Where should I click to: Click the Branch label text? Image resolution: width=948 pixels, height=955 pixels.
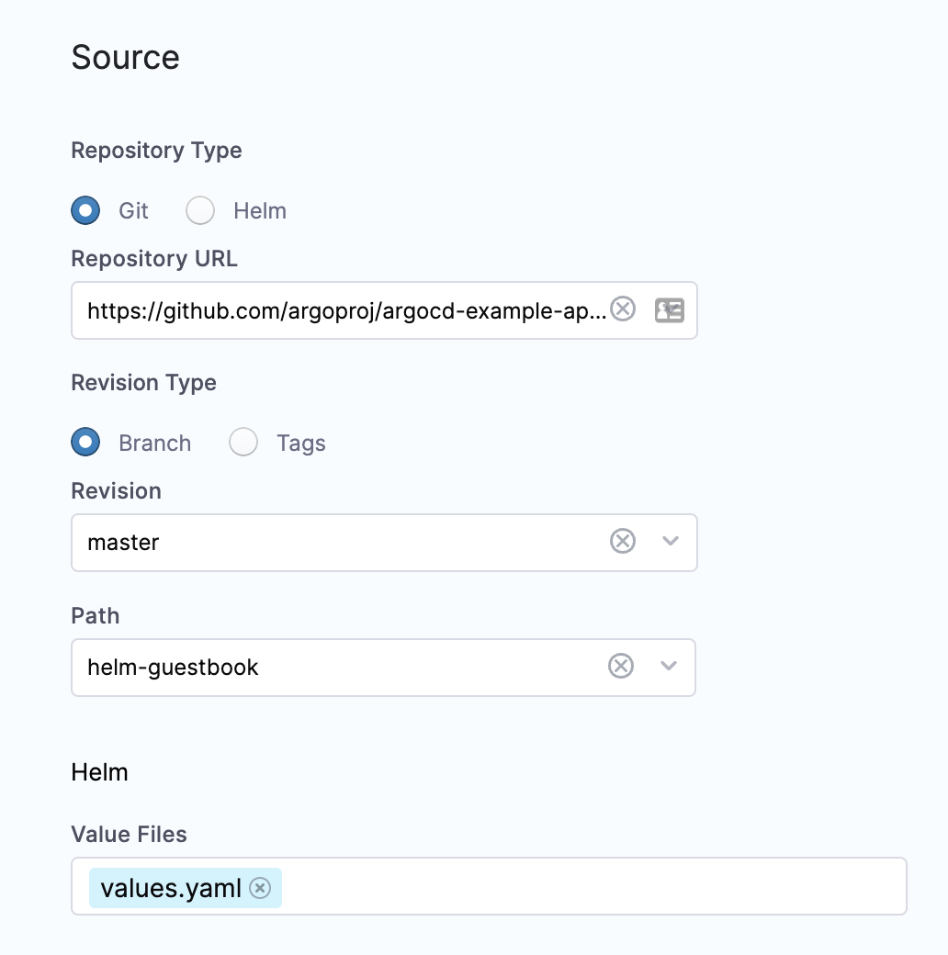tap(154, 442)
